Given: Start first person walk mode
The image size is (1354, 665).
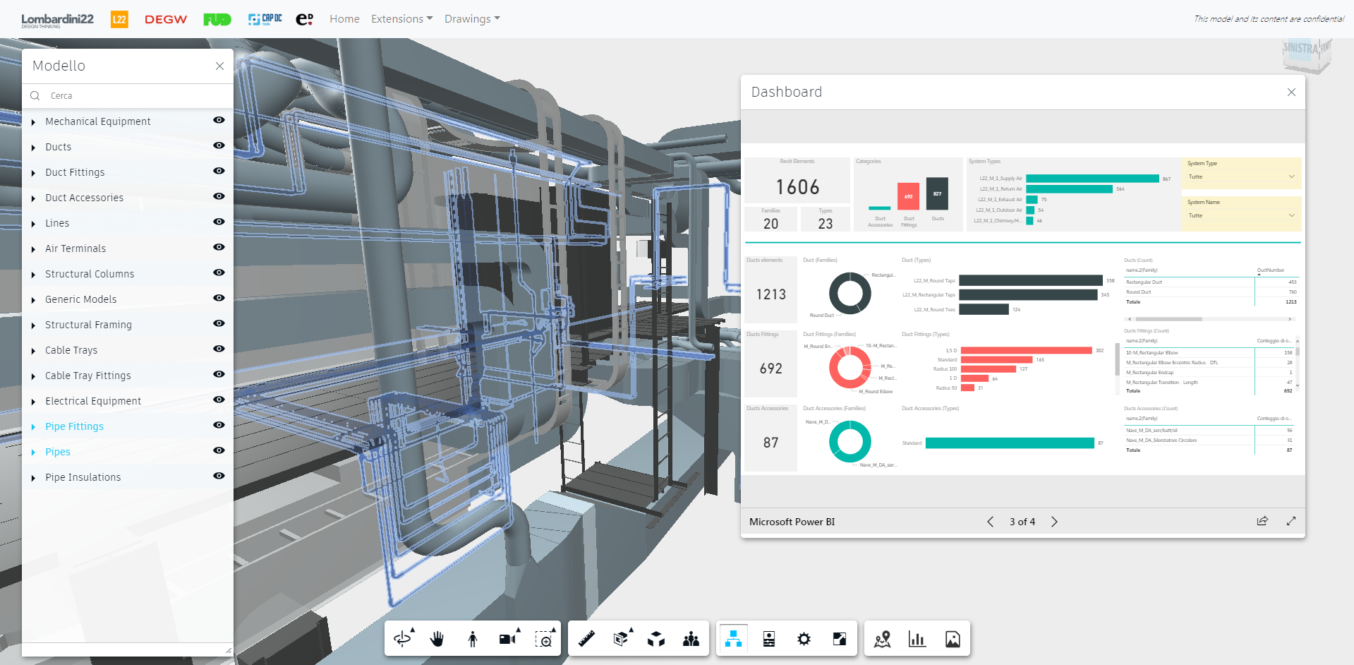Looking at the screenshot, I should [x=473, y=639].
